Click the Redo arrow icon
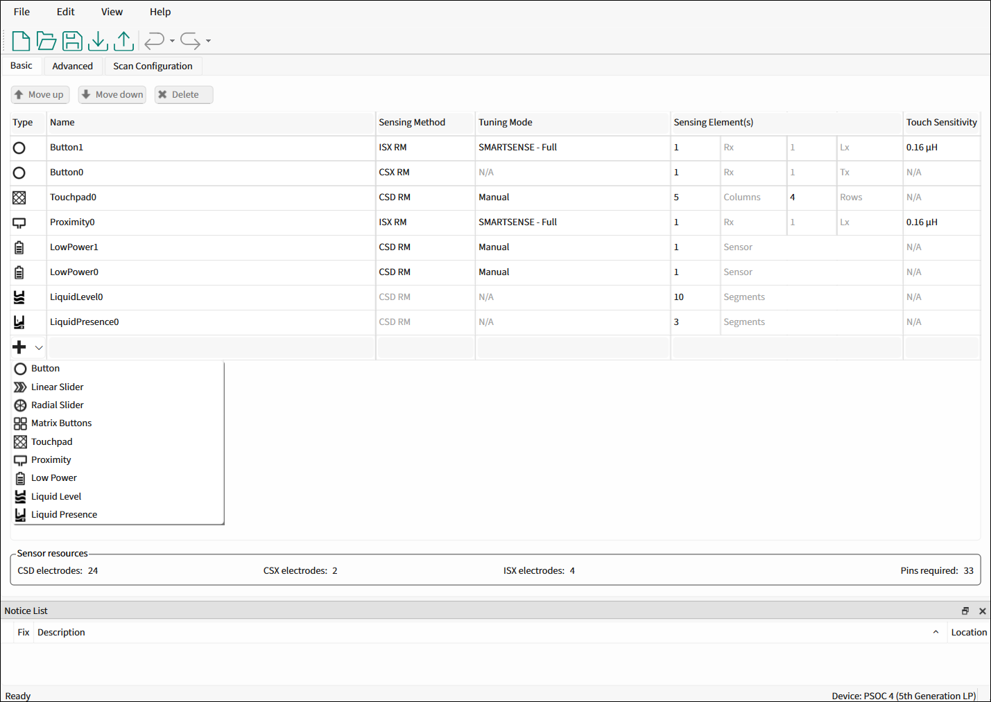The image size is (991, 702). pyautogui.click(x=190, y=42)
